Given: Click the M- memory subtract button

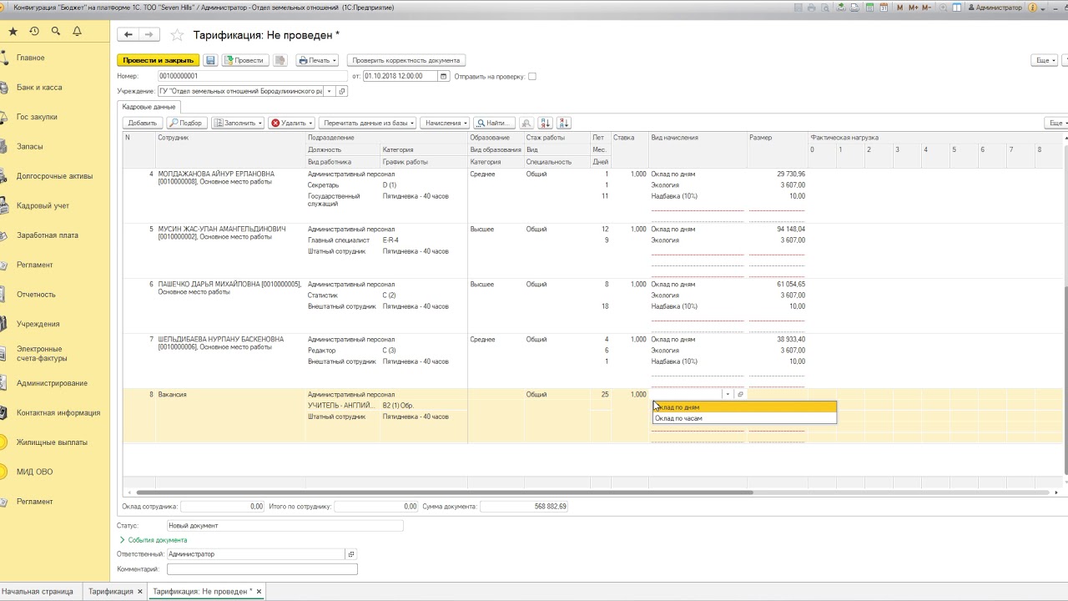Looking at the screenshot, I should point(927,8).
